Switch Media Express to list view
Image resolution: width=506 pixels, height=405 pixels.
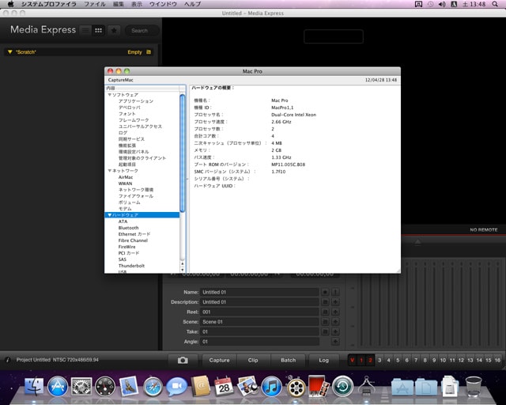click(85, 30)
